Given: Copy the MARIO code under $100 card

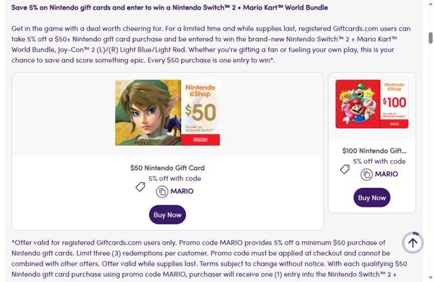Looking at the screenshot, I should point(366,175).
